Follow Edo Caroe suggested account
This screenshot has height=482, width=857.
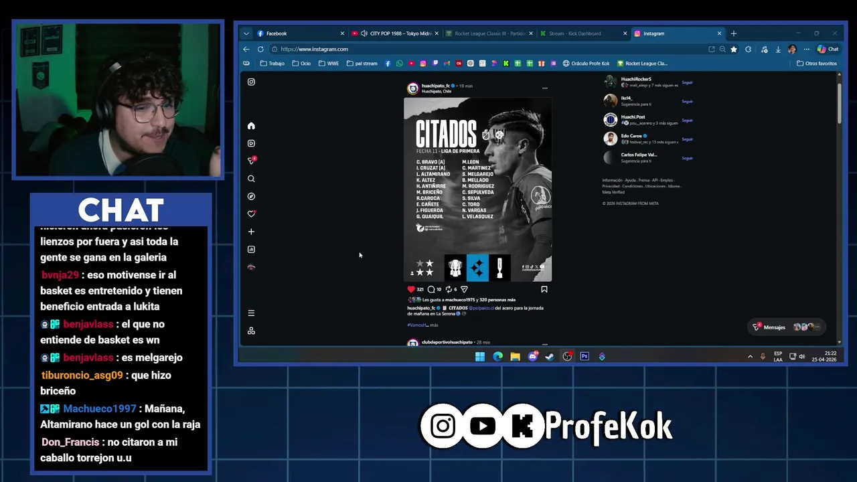point(687,139)
